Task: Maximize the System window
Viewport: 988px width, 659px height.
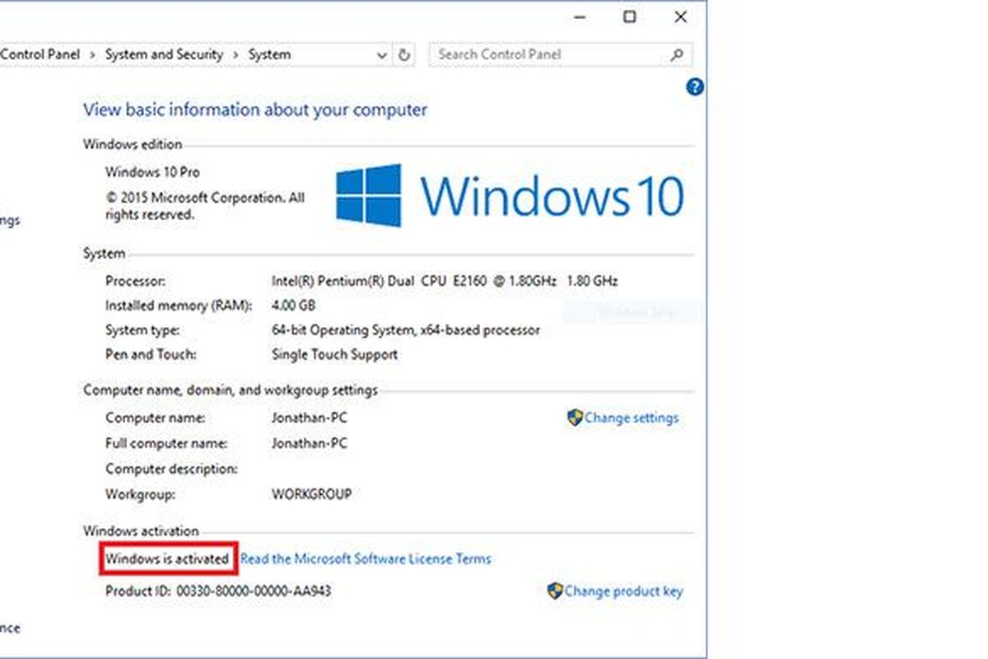Action: click(x=630, y=16)
